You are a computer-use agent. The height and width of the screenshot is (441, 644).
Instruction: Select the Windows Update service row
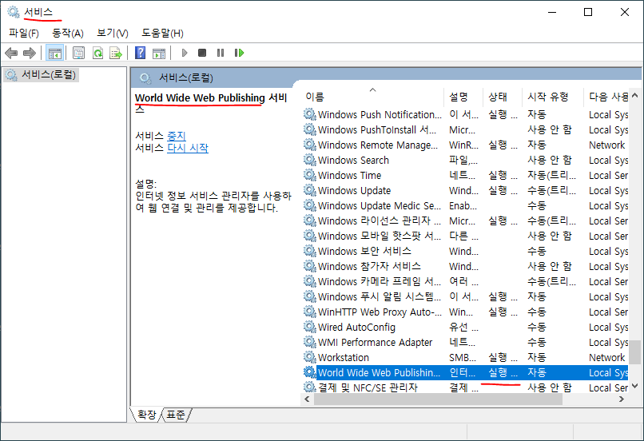(x=465, y=190)
